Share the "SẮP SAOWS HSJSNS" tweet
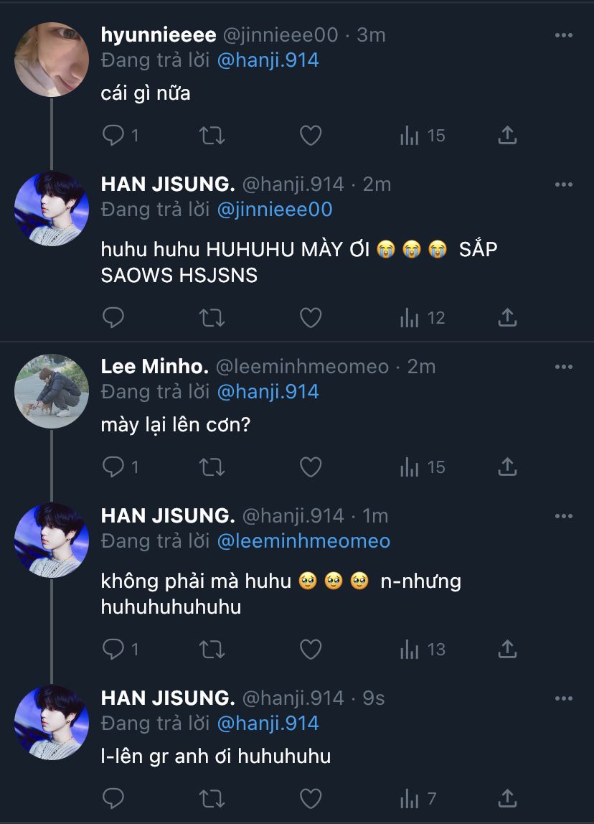 (x=507, y=317)
